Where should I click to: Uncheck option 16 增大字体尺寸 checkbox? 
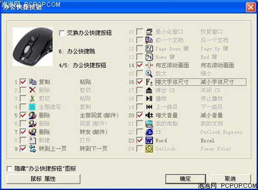(x=139, y=82)
